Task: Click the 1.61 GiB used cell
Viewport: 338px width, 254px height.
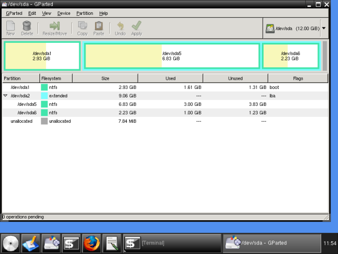Action: [192, 87]
